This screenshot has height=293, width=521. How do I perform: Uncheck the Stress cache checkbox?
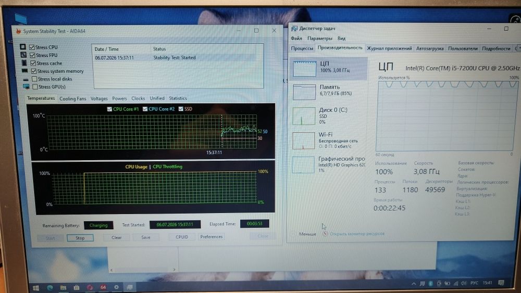tap(33, 63)
